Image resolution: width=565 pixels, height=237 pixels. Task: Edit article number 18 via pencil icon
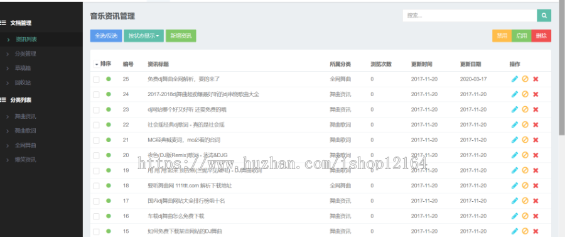(515, 185)
